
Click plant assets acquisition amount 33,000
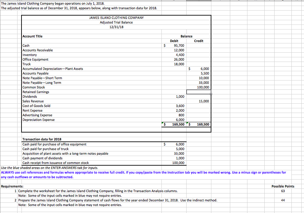pos(179,154)
